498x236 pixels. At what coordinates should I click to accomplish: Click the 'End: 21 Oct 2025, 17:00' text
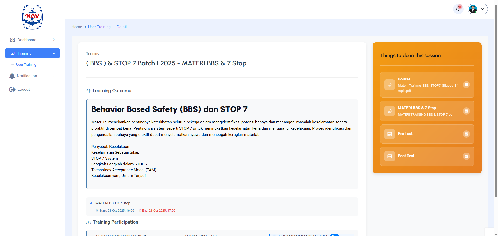coord(159,211)
